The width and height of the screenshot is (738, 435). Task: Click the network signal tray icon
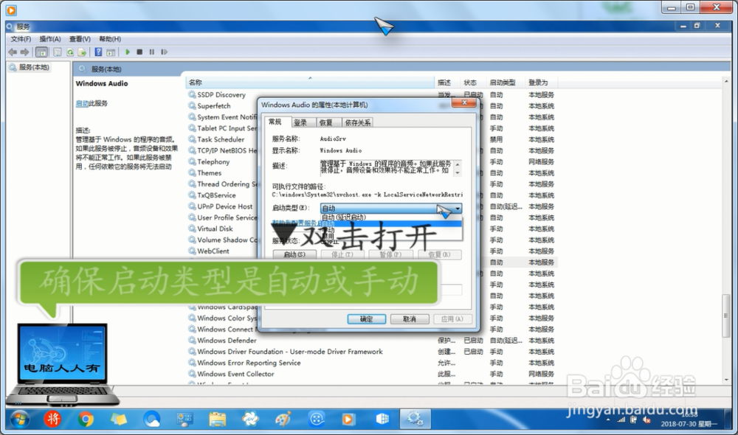pyautogui.click(x=621, y=420)
